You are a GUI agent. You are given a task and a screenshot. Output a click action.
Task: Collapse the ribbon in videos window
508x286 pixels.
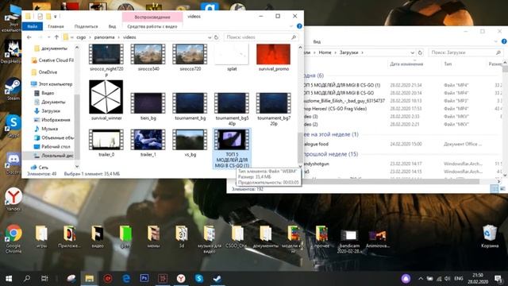pos(291,26)
